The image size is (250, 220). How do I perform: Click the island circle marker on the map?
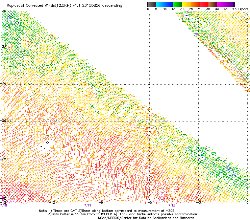pos(47,142)
